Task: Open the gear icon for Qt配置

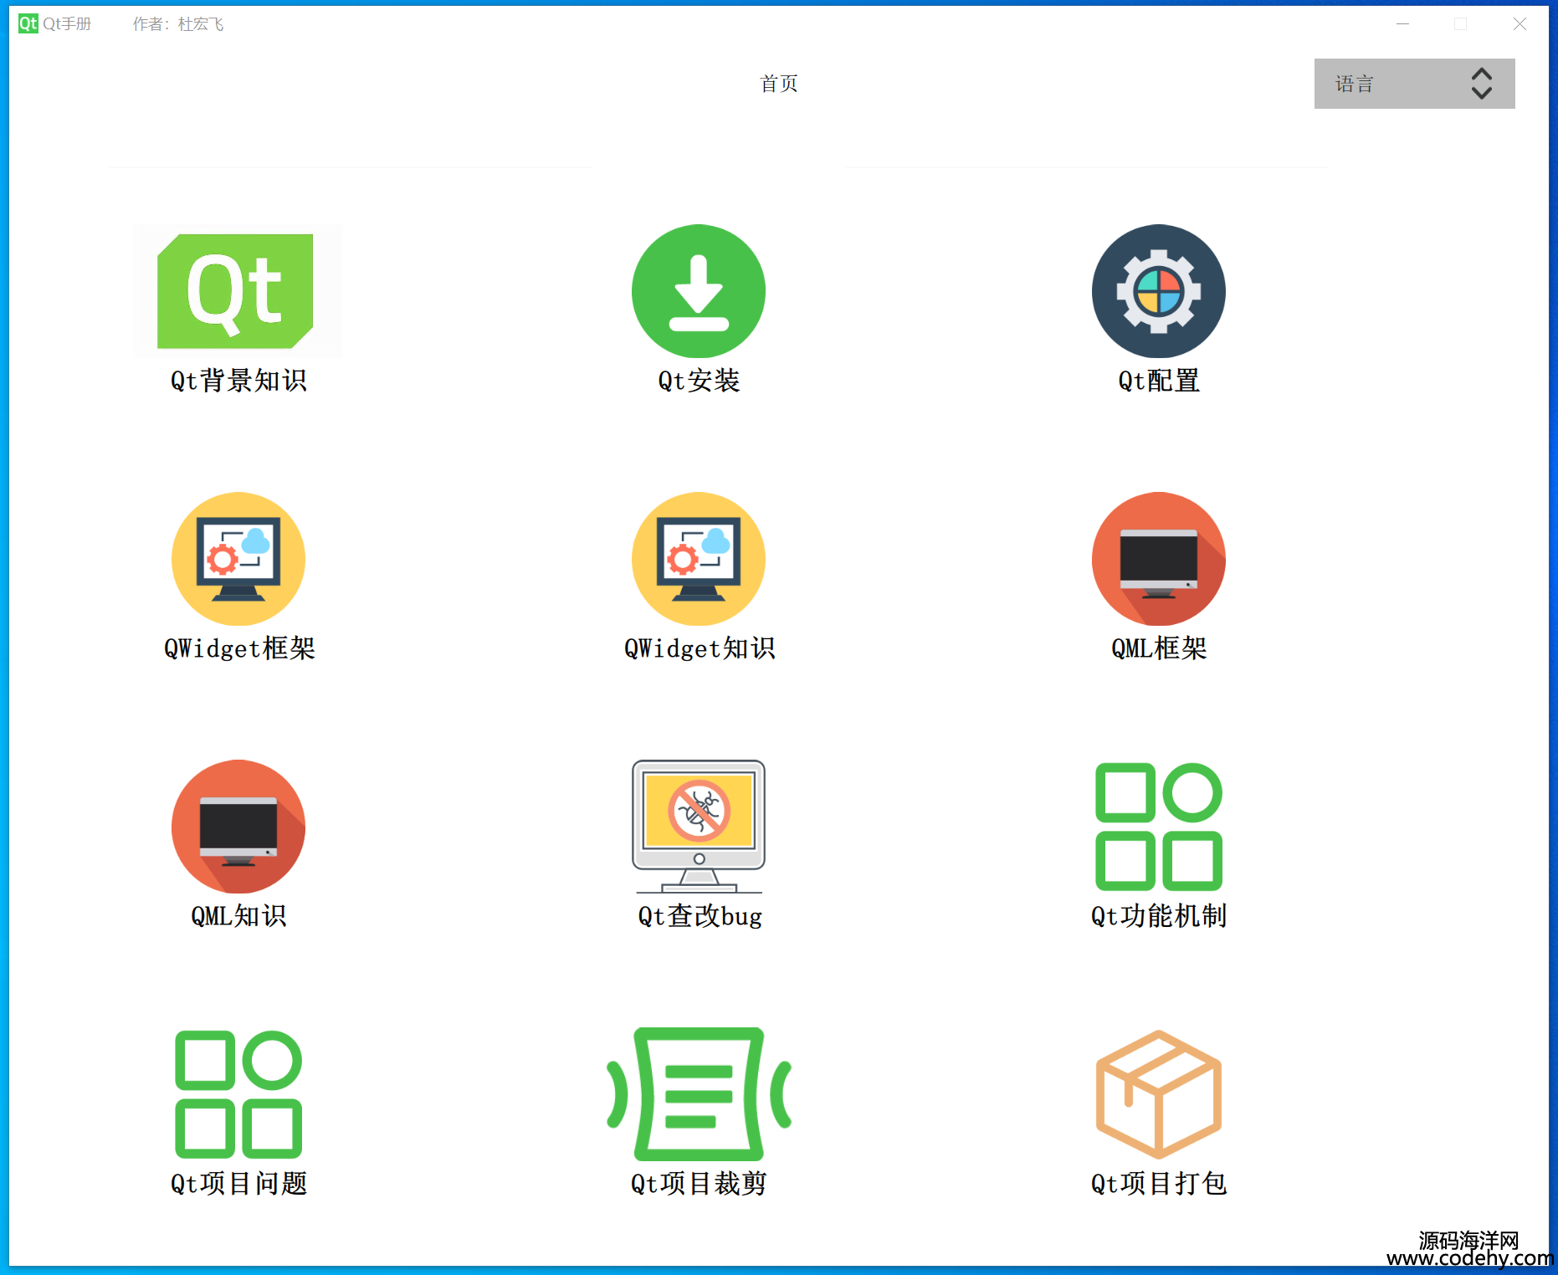Action: coord(1159,291)
